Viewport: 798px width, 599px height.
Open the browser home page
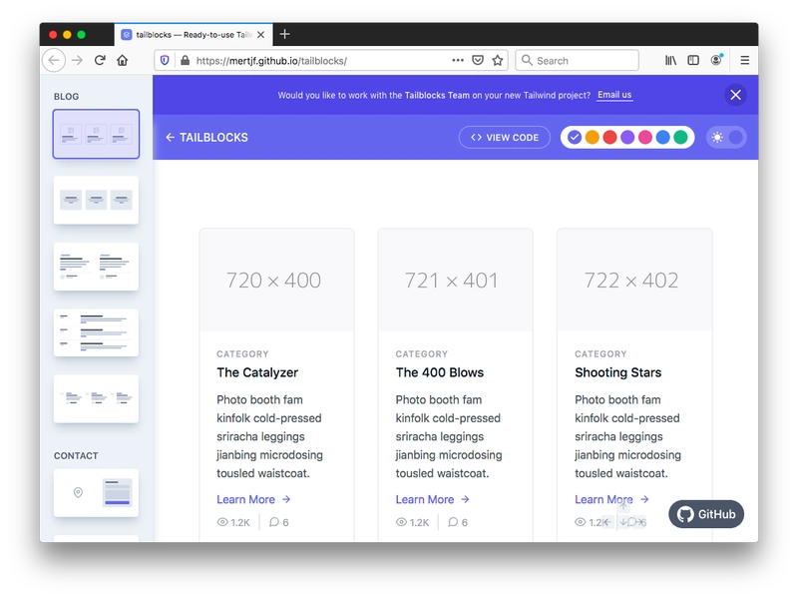pos(122,60)
